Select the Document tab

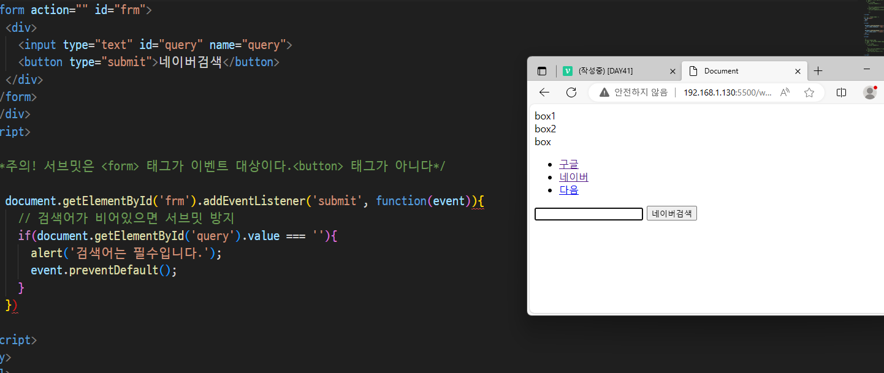coord(744,71)
